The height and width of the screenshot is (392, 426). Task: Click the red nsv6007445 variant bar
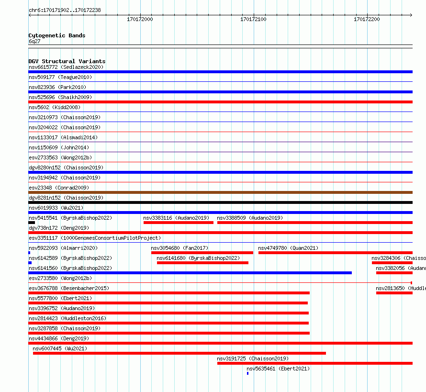(x=179, y=353)
